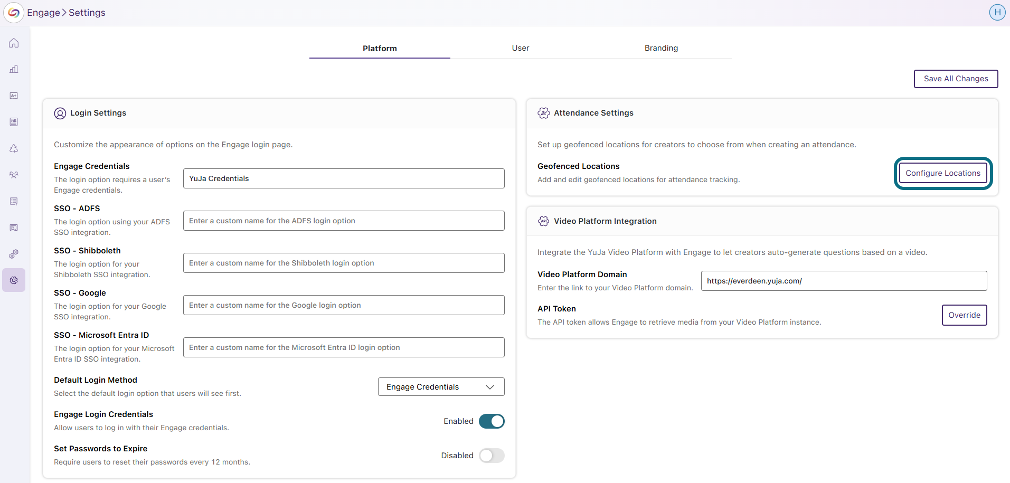Image resolution: width=1010 pixels, height=483 pixels.
Task: Open the H user avatar menu
Action: pos(997,12)
